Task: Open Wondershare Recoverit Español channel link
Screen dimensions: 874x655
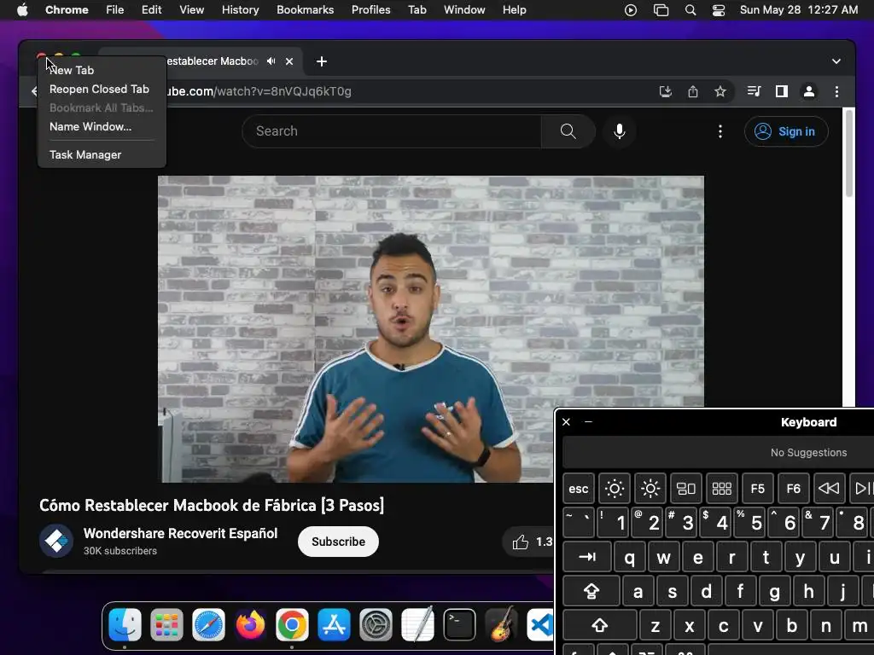Action: (181, 534)
